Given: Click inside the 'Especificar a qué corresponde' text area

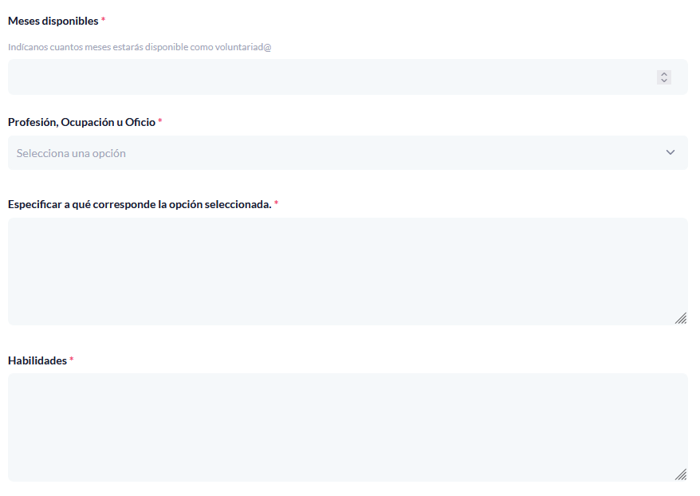Looking at the screenshot, I should coord(347,271).
